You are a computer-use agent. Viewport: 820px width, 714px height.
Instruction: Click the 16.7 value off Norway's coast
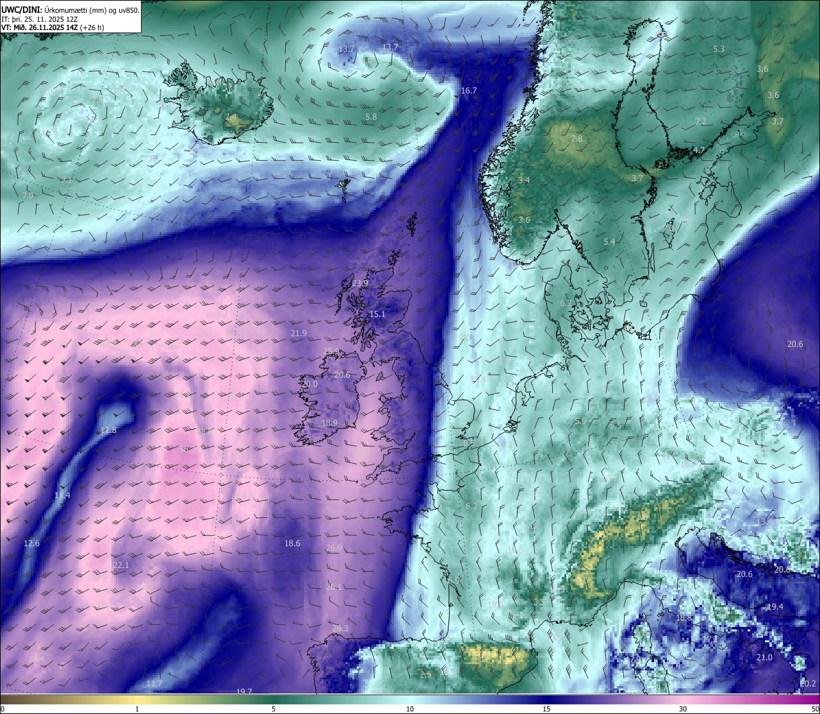[469, 91]
